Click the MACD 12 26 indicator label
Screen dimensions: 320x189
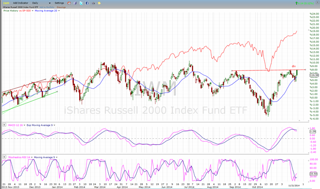coord(15,125)
